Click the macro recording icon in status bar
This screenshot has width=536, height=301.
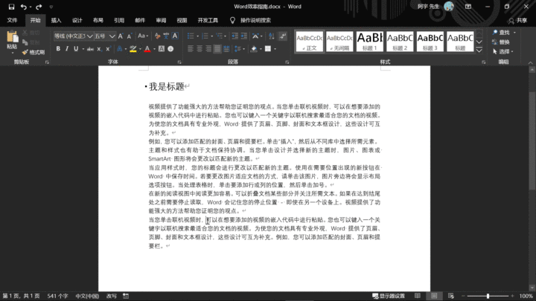click(x=126, y=296)
